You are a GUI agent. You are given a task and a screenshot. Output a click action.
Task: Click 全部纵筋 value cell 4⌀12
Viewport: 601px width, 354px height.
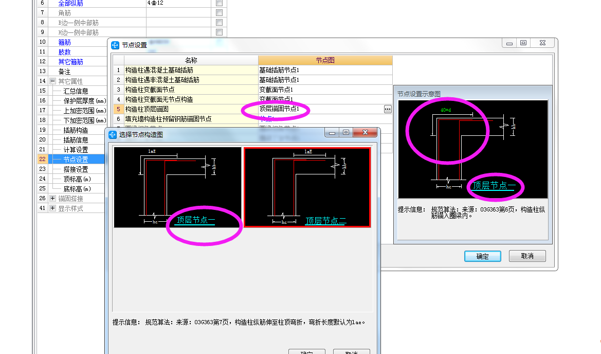tap(178, 3)
